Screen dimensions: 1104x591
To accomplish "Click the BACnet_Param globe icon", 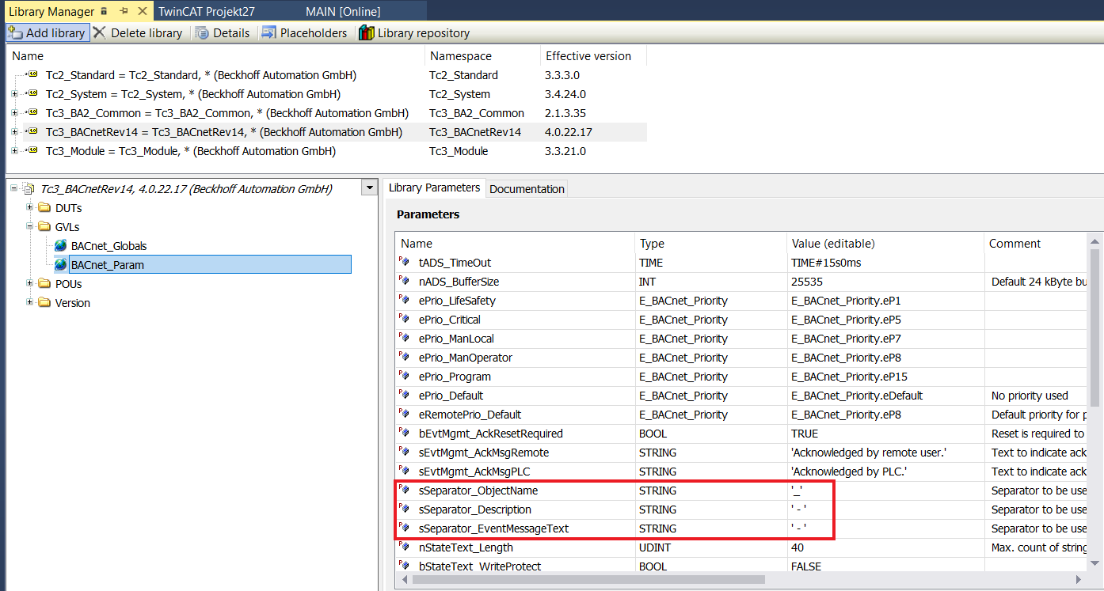I will tap(61, 265).
